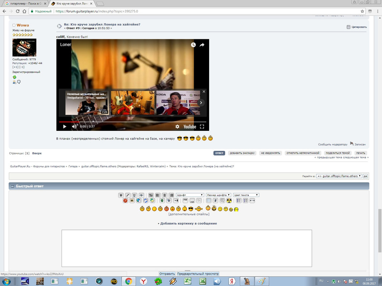
Task: Insert unordered bullet list
Action: pyautogui.click(x=238, y=201)
